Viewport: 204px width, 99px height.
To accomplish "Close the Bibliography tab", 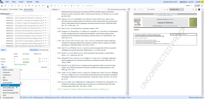I will (11, 14).
